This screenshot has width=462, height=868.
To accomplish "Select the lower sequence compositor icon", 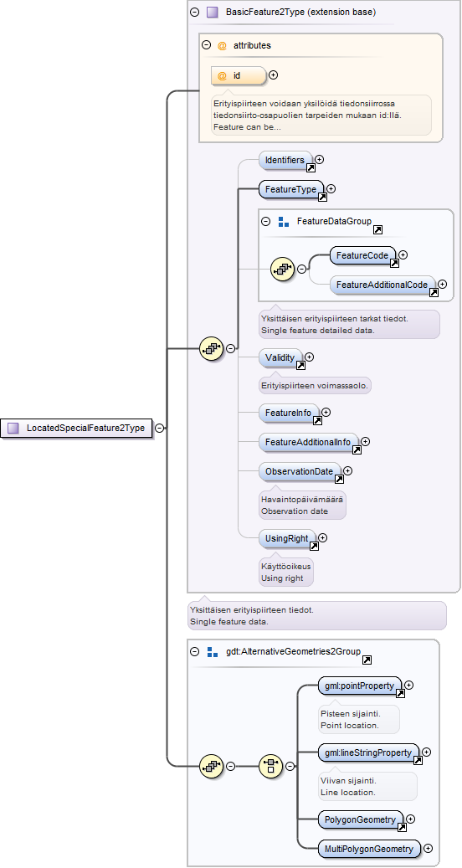I will coord(212,766).
